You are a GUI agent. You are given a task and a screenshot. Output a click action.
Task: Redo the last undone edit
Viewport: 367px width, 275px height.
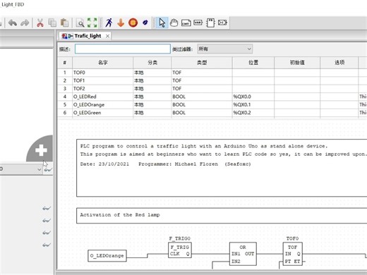pos(25,23)
